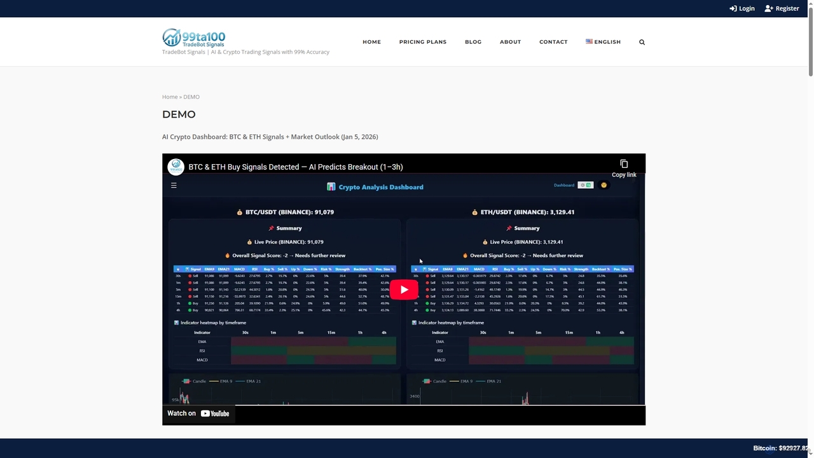Expand the ENGLISH language selector
The image size is (814, 458).
[603, 42]
